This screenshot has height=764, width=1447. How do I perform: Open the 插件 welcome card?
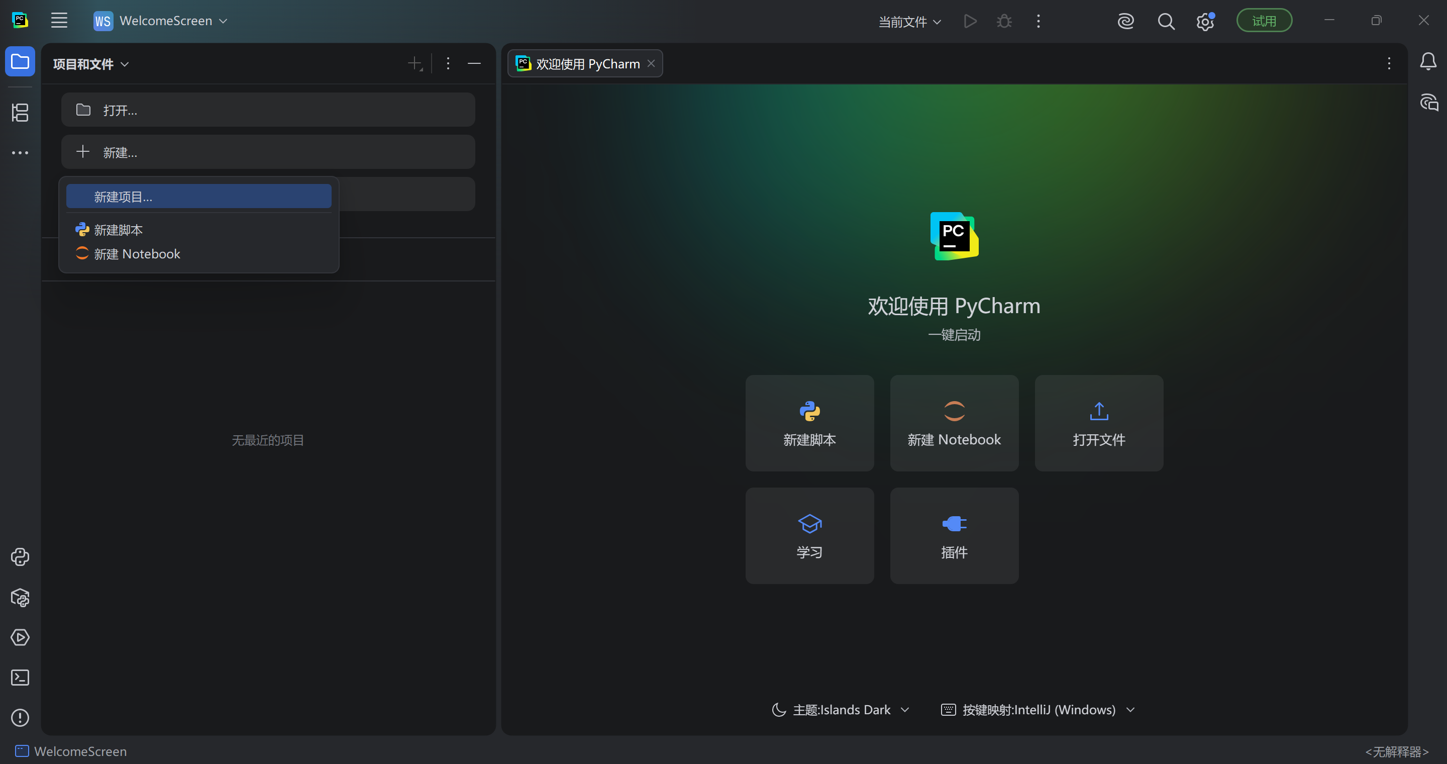click(x=954, y=535)
